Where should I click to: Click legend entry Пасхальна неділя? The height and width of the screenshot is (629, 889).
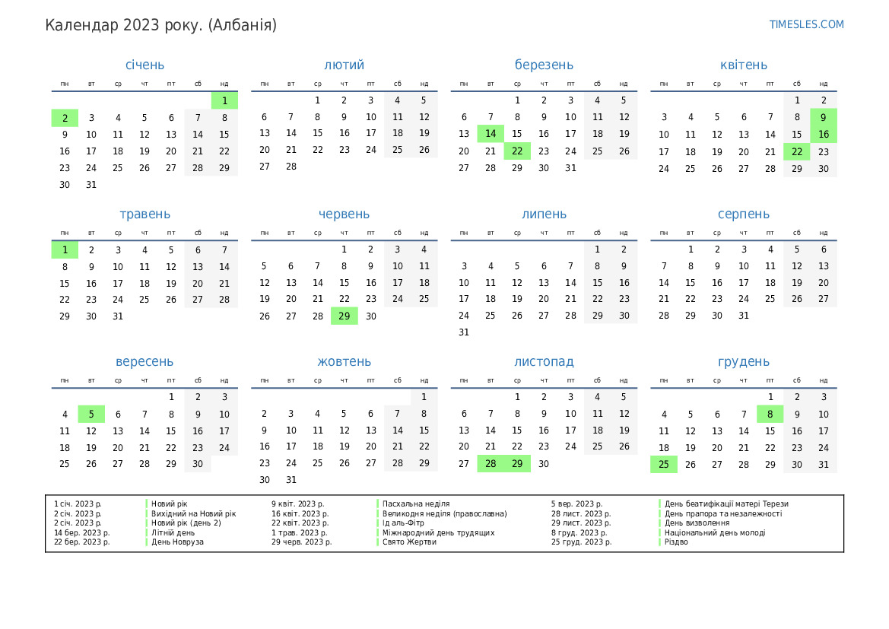coord(415,504)
